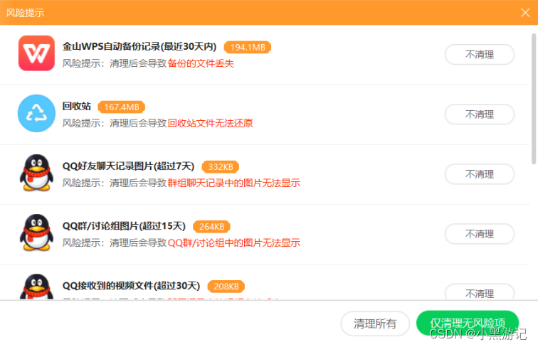Viewport: 538px width, 347px height.
Task: Close the 风险提示 dialog
Action: coord(525,13)
